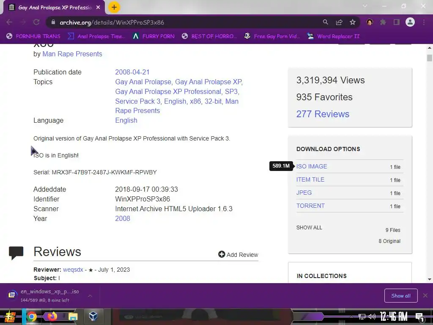The width and height of the screenshot is (433, 325).
Task: Click the serial key text MRX3F-47B9T-2487J-KWKMF-RPWBY
Action: (104, 172)
